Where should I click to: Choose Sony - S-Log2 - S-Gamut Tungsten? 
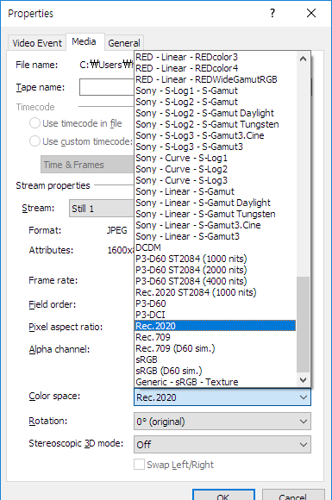(x=216, y=124)
